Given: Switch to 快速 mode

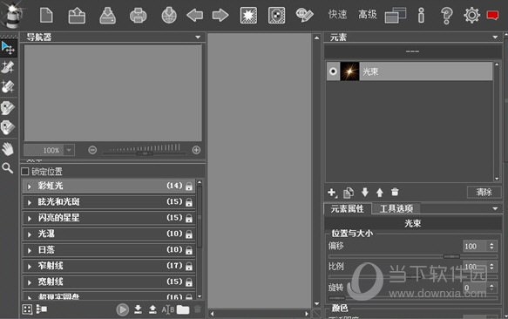Looking at the screenshot, I should pyautogui.click(x=337, y=15).
